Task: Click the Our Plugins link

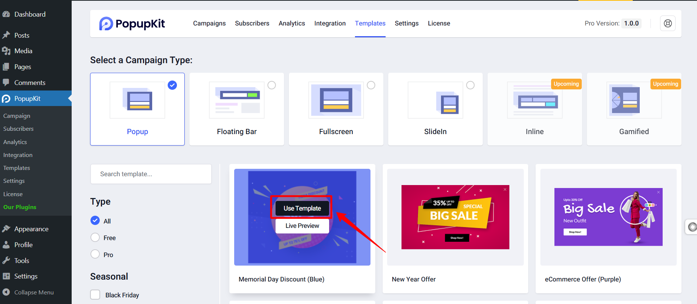Action: (x=20, y=207)
